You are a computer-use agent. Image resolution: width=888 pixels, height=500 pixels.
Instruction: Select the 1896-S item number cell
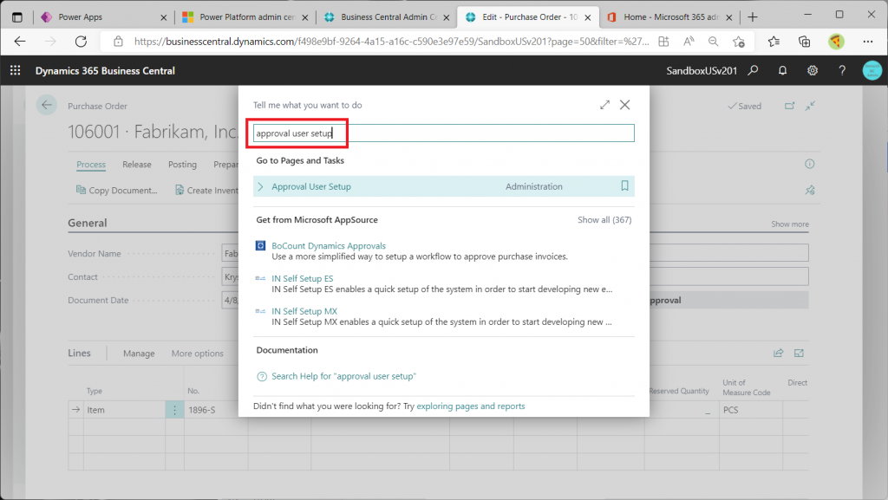coord(216,410)
